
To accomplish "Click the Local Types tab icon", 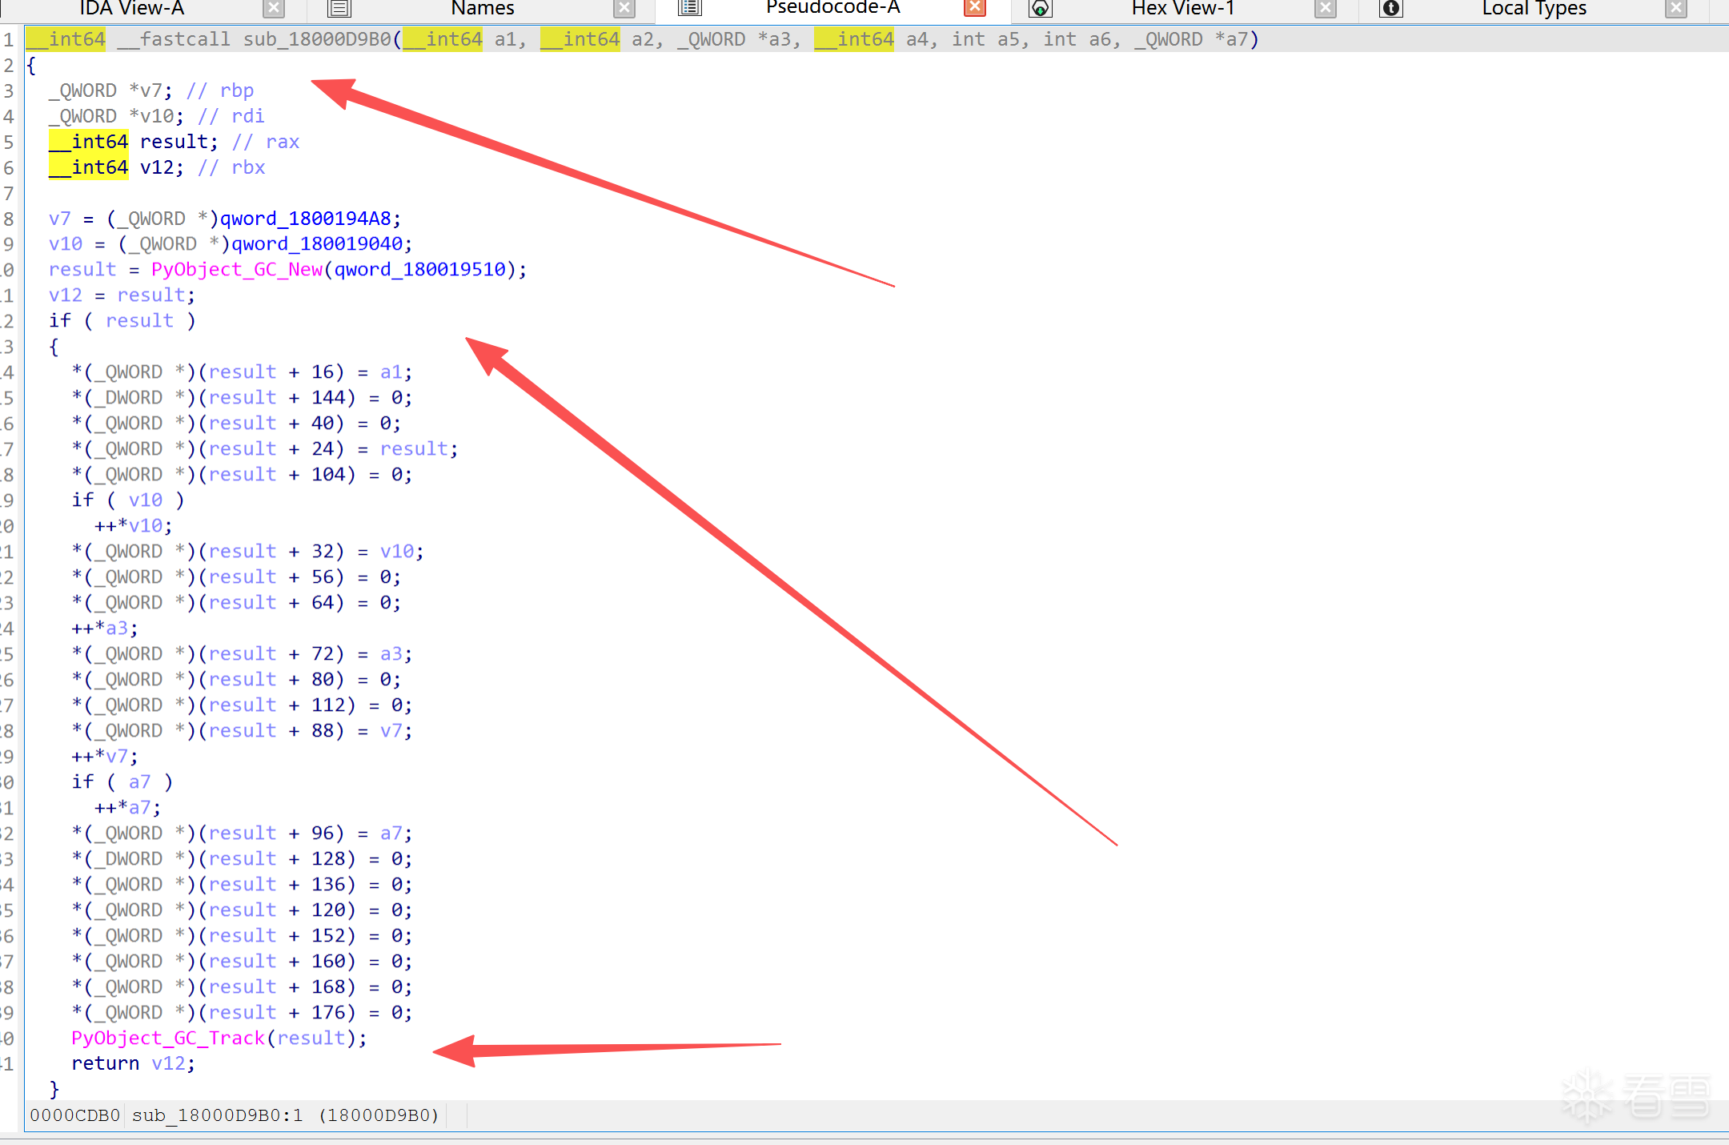I will point(1391,9).
